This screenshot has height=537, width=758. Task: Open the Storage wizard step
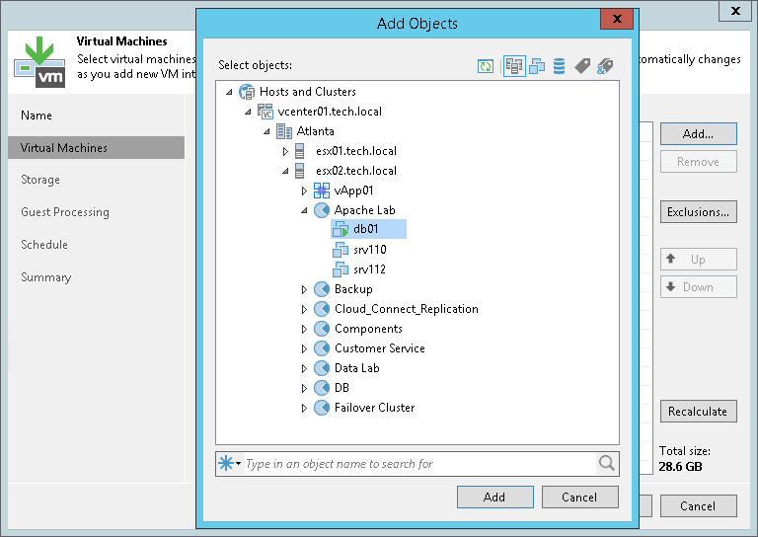coord(40,180)
